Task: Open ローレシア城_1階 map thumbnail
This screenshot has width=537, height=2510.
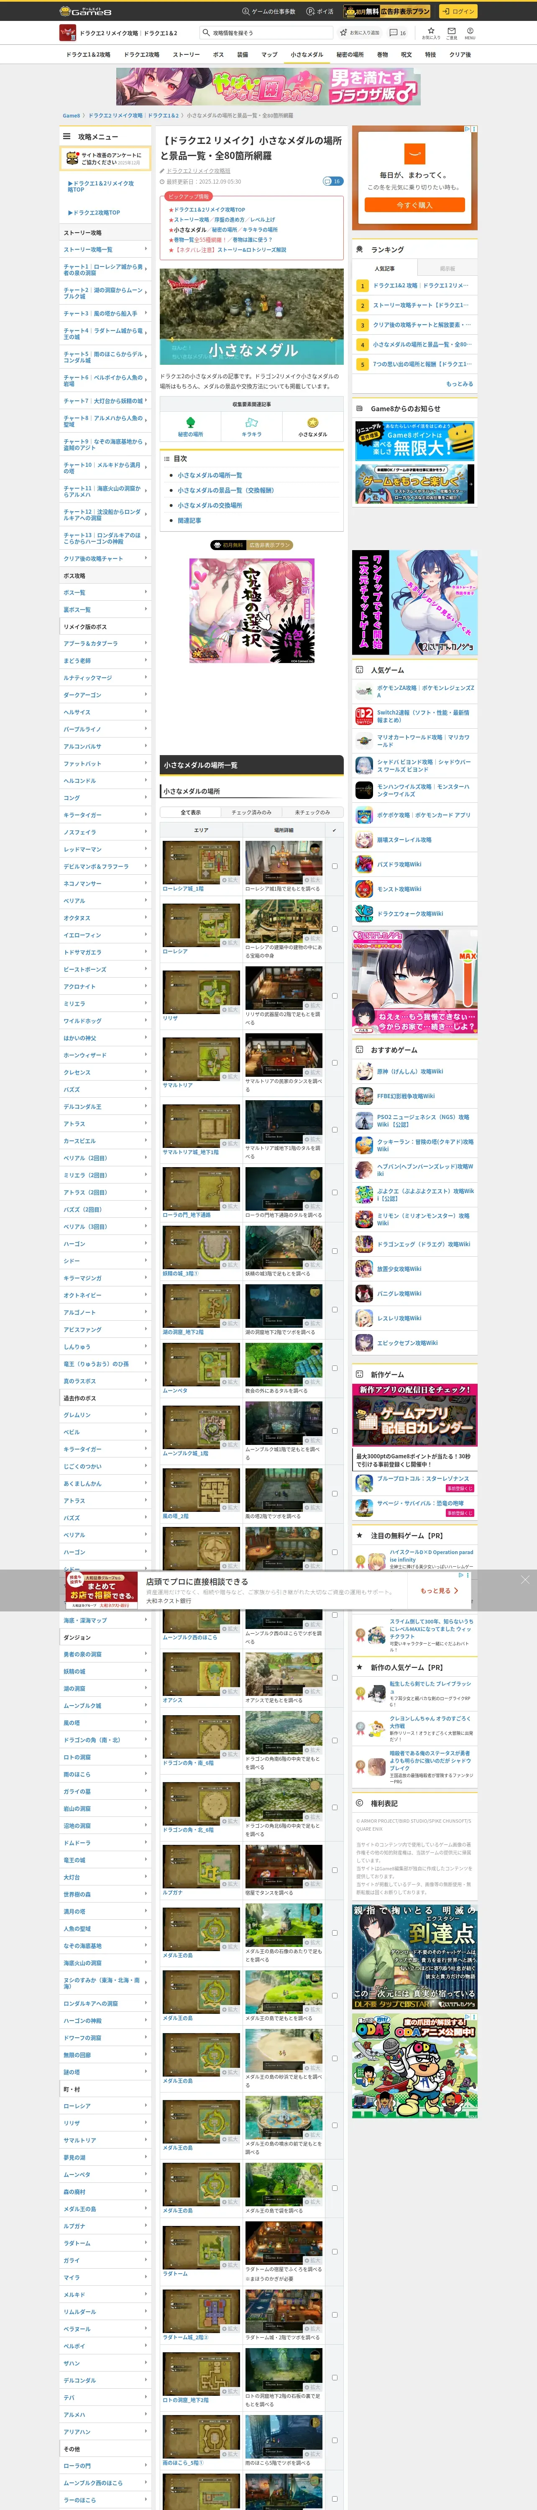Action: pyautogui.click(x=201, y=862)
